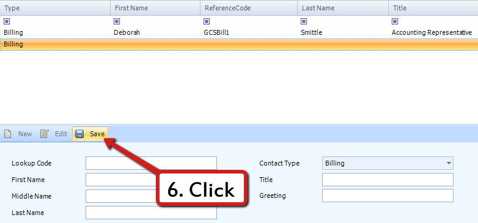Click the Edit pencil icon
This screenshot has width=478, height=223.
tap(45, 134)
